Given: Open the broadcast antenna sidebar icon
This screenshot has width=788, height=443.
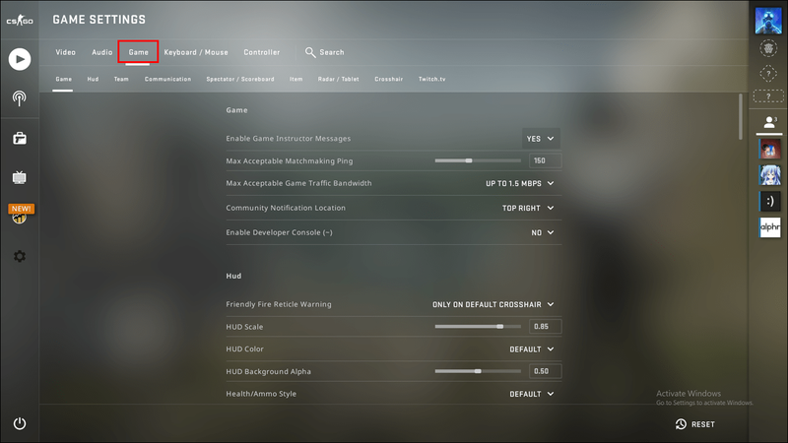Looking at the screenshot, I should pos(20,97).
